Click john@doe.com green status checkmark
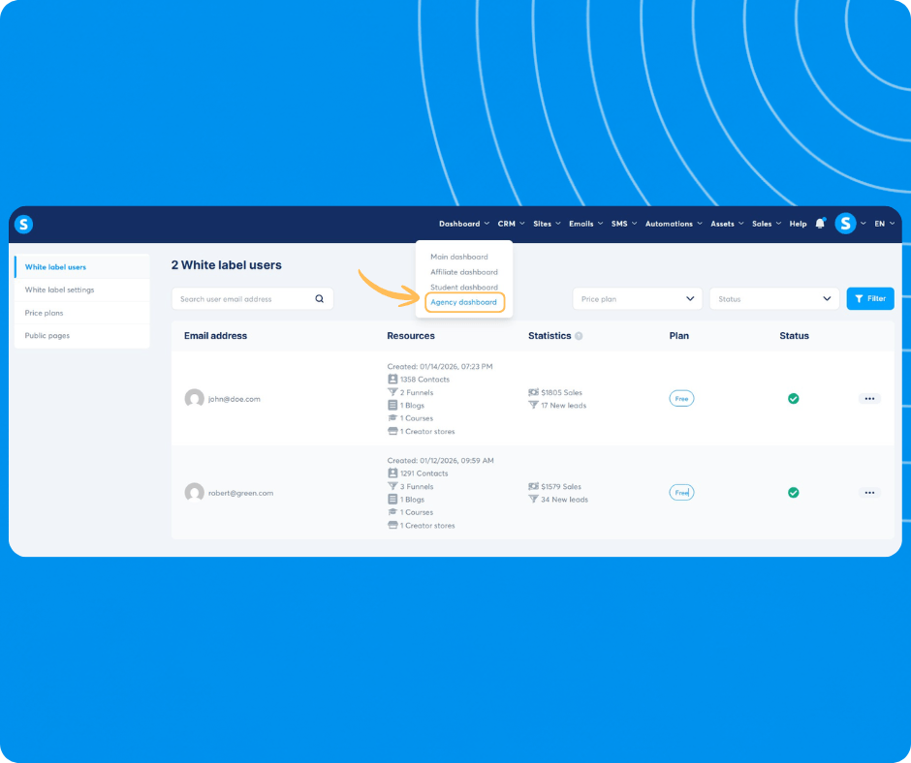The image size is (911, 763). [x=793, y=398]
